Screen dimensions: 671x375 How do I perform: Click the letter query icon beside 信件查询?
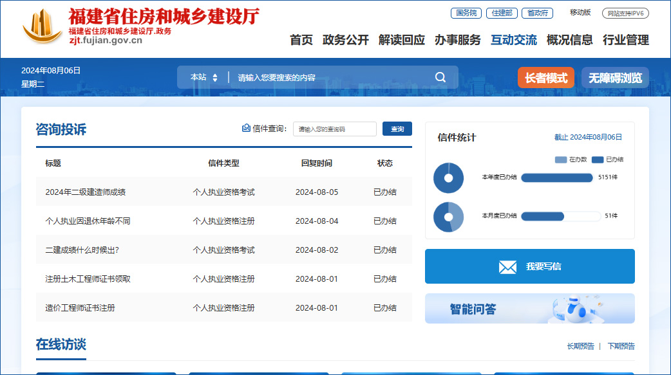(246, 129)
